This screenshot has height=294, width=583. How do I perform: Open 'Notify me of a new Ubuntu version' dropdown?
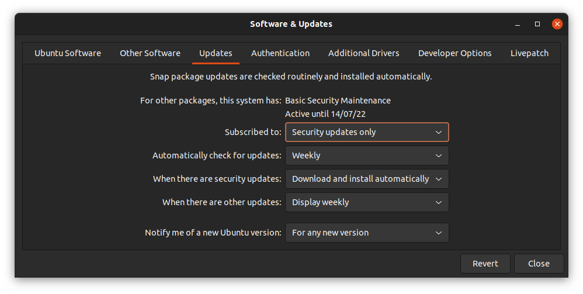click(x=367, y=233)
